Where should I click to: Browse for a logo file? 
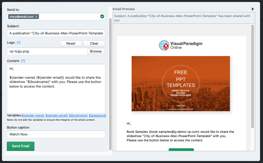click(96, 51)
